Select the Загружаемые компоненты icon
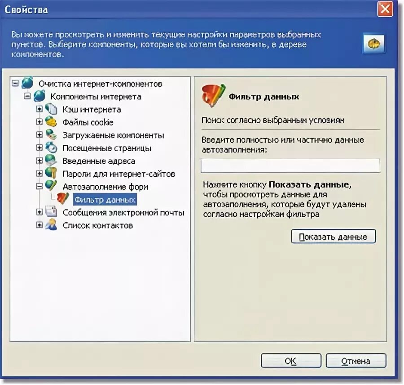This screenshot has width=404, height=385. [51, 134]
